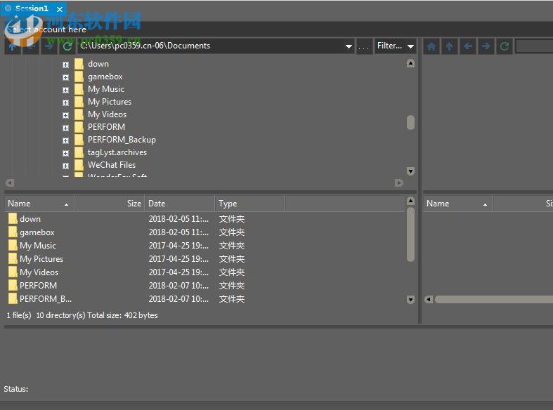Viewport: 553px width, 410px height.
Task: Expand the gamebox folder in tree
Action: click(65, 77)
